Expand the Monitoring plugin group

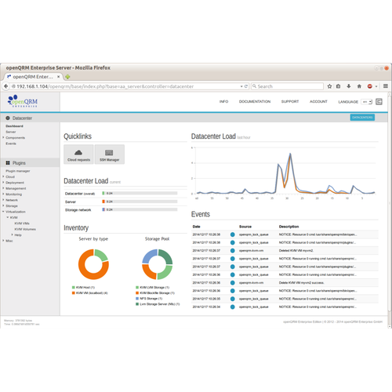(x=3, y=194)
